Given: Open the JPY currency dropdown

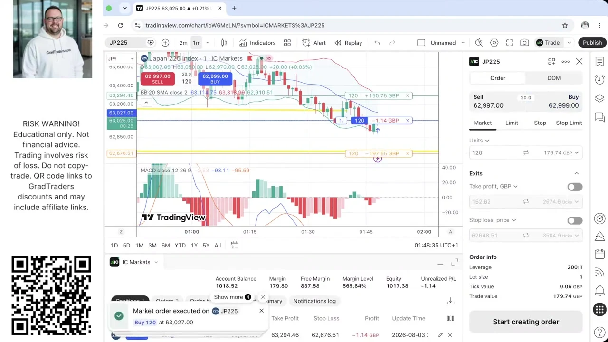Looking at the screenshot, I should tap(121, 59).
